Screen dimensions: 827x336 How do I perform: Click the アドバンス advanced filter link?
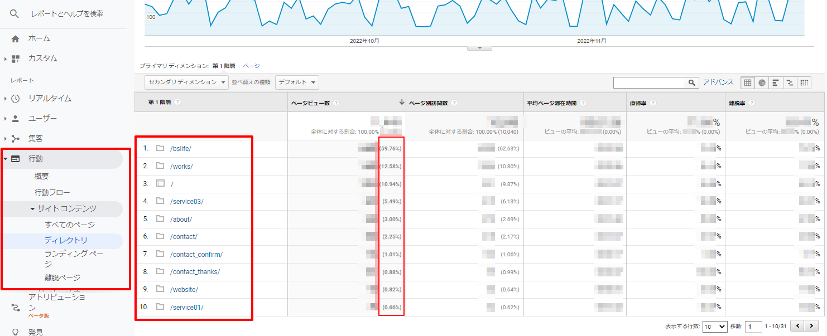[718, 82]
